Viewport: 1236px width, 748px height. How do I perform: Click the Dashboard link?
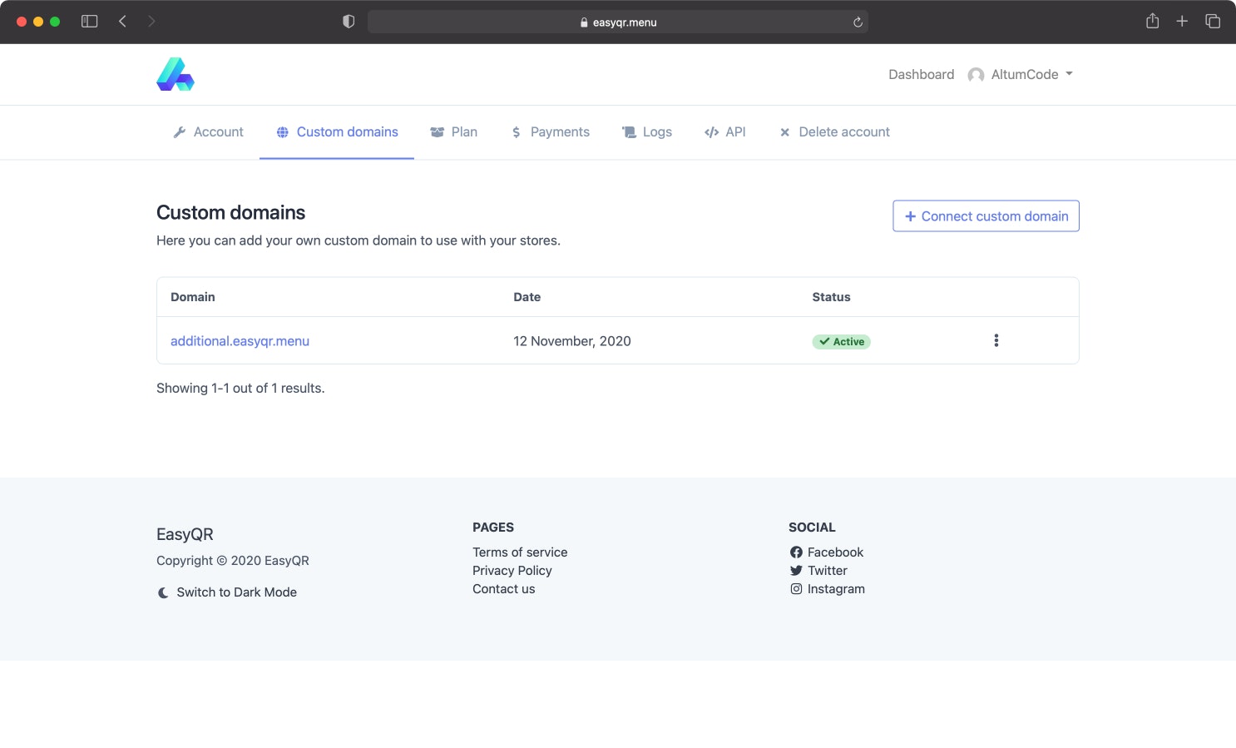921,75
